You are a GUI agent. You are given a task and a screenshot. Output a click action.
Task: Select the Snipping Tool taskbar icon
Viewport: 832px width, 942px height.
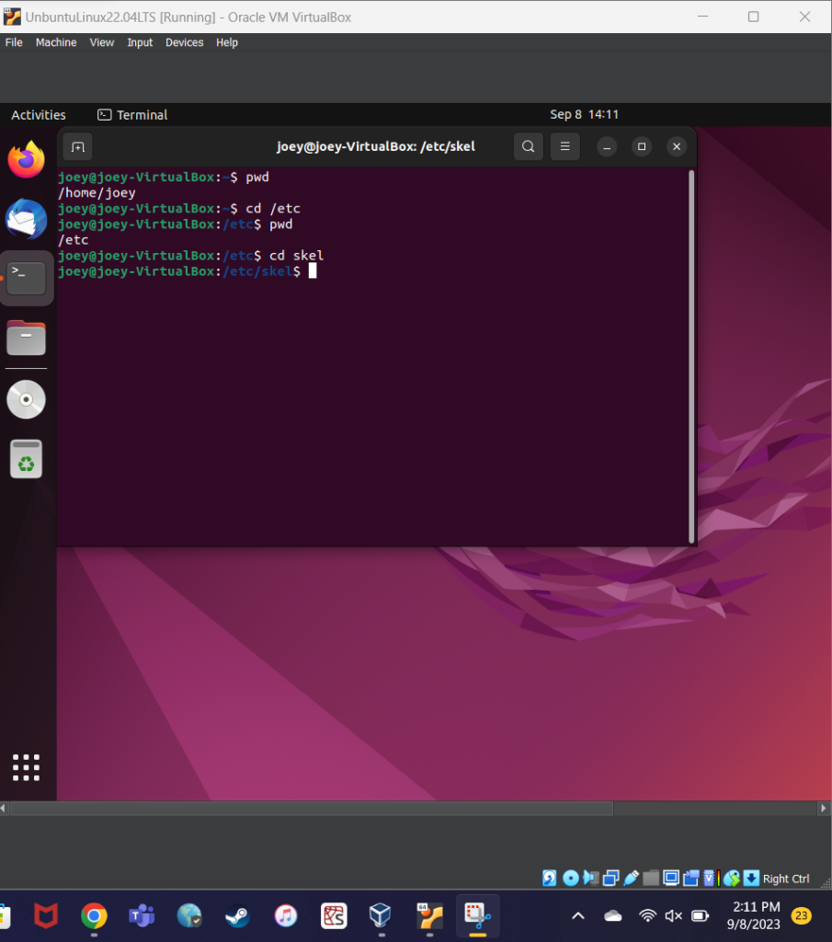[478, 916]
